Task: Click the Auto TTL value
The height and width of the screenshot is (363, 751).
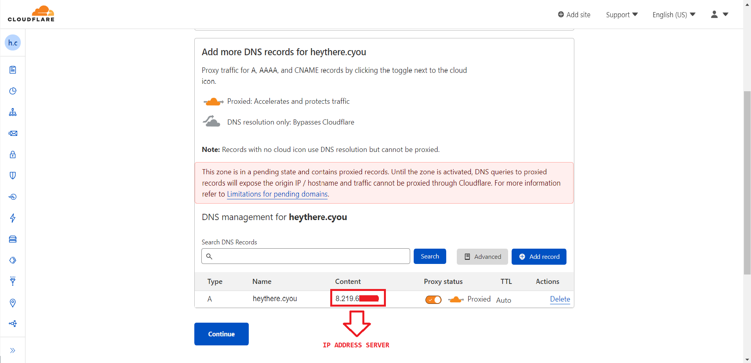Action: pos(503,300)
